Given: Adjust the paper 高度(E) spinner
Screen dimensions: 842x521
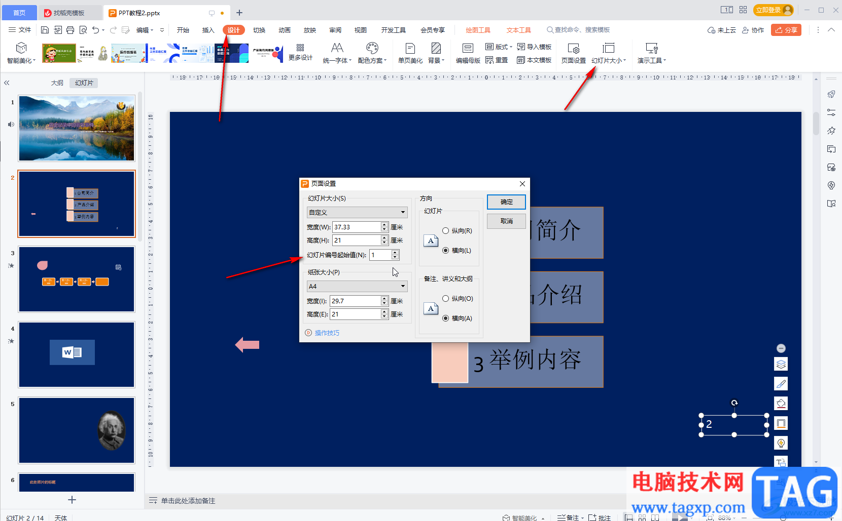Looking at the screenshot, I should pos(384,314).
